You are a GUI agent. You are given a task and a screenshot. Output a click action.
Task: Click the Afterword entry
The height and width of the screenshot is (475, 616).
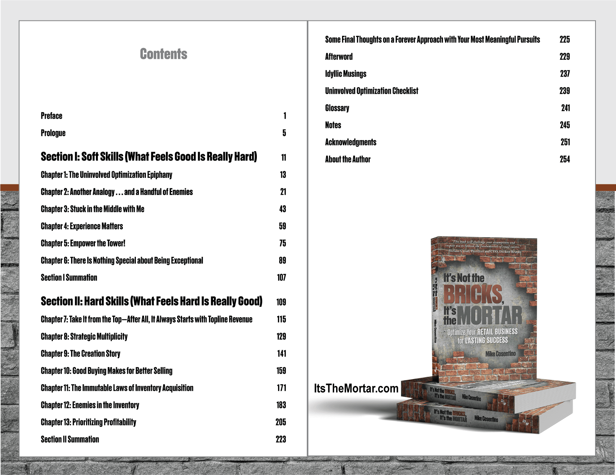pyautogui.click(x=339, y=57)
